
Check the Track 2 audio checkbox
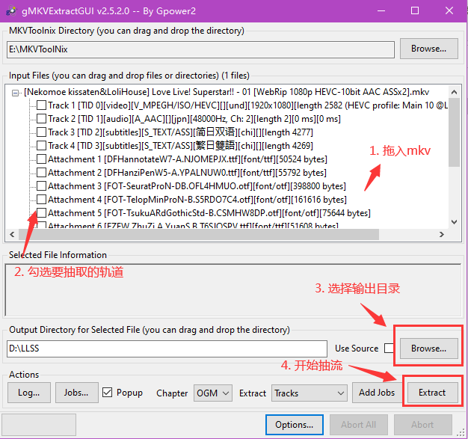(x=41, y=119)
